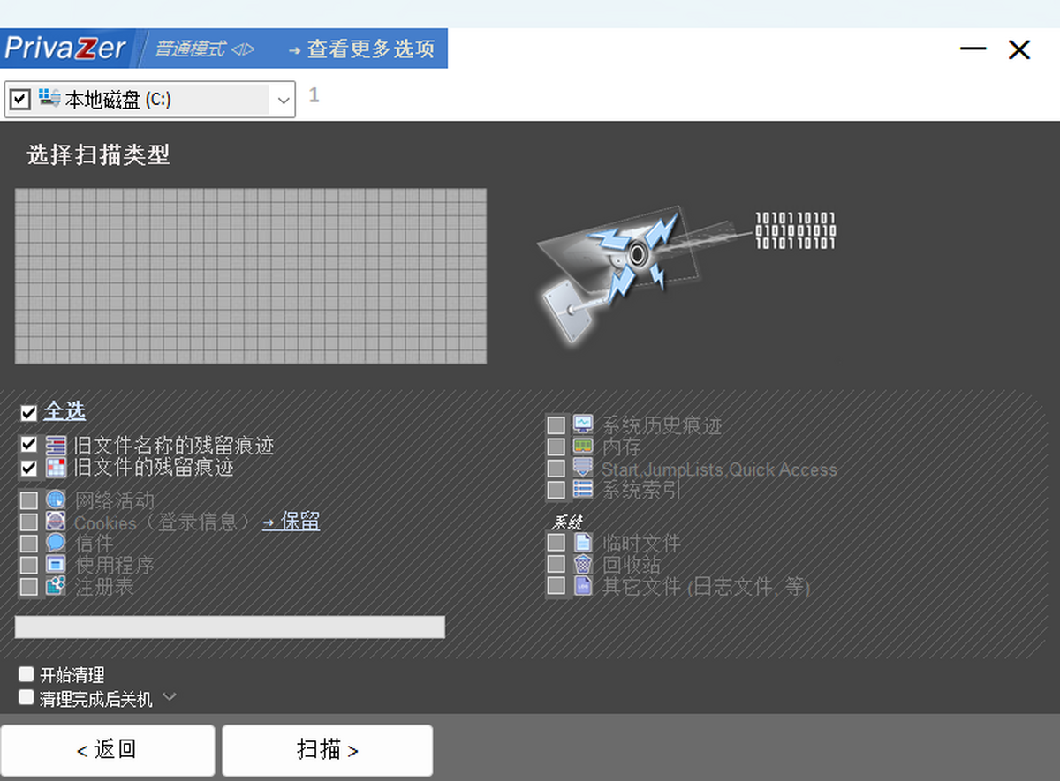Click the 注册表 registry icon

56,585
